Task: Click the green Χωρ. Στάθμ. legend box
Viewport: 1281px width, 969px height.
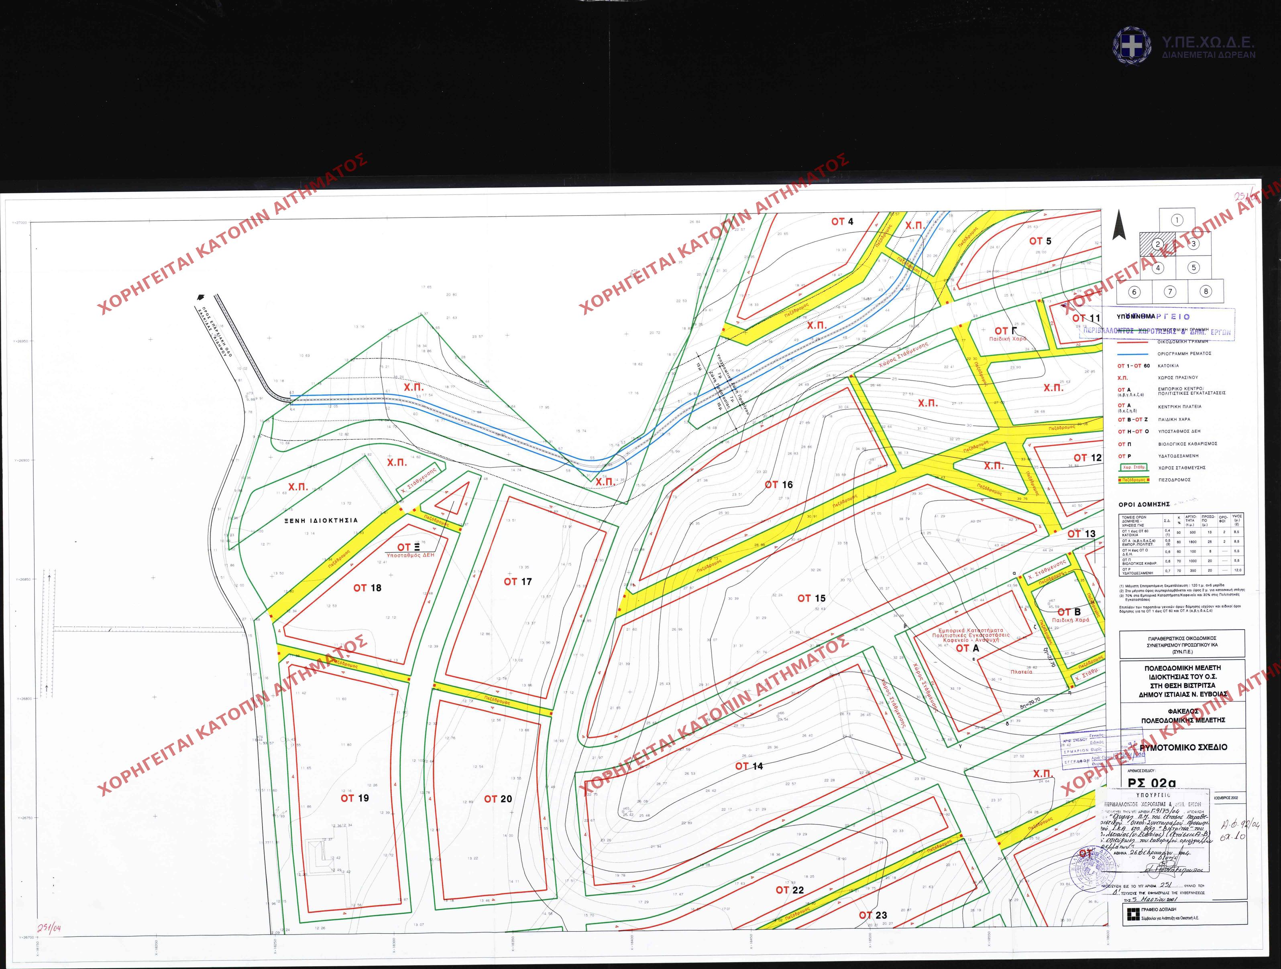Action: [1133, 467]
